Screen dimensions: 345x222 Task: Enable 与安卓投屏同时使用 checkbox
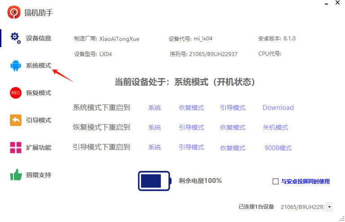click(276, 182)
